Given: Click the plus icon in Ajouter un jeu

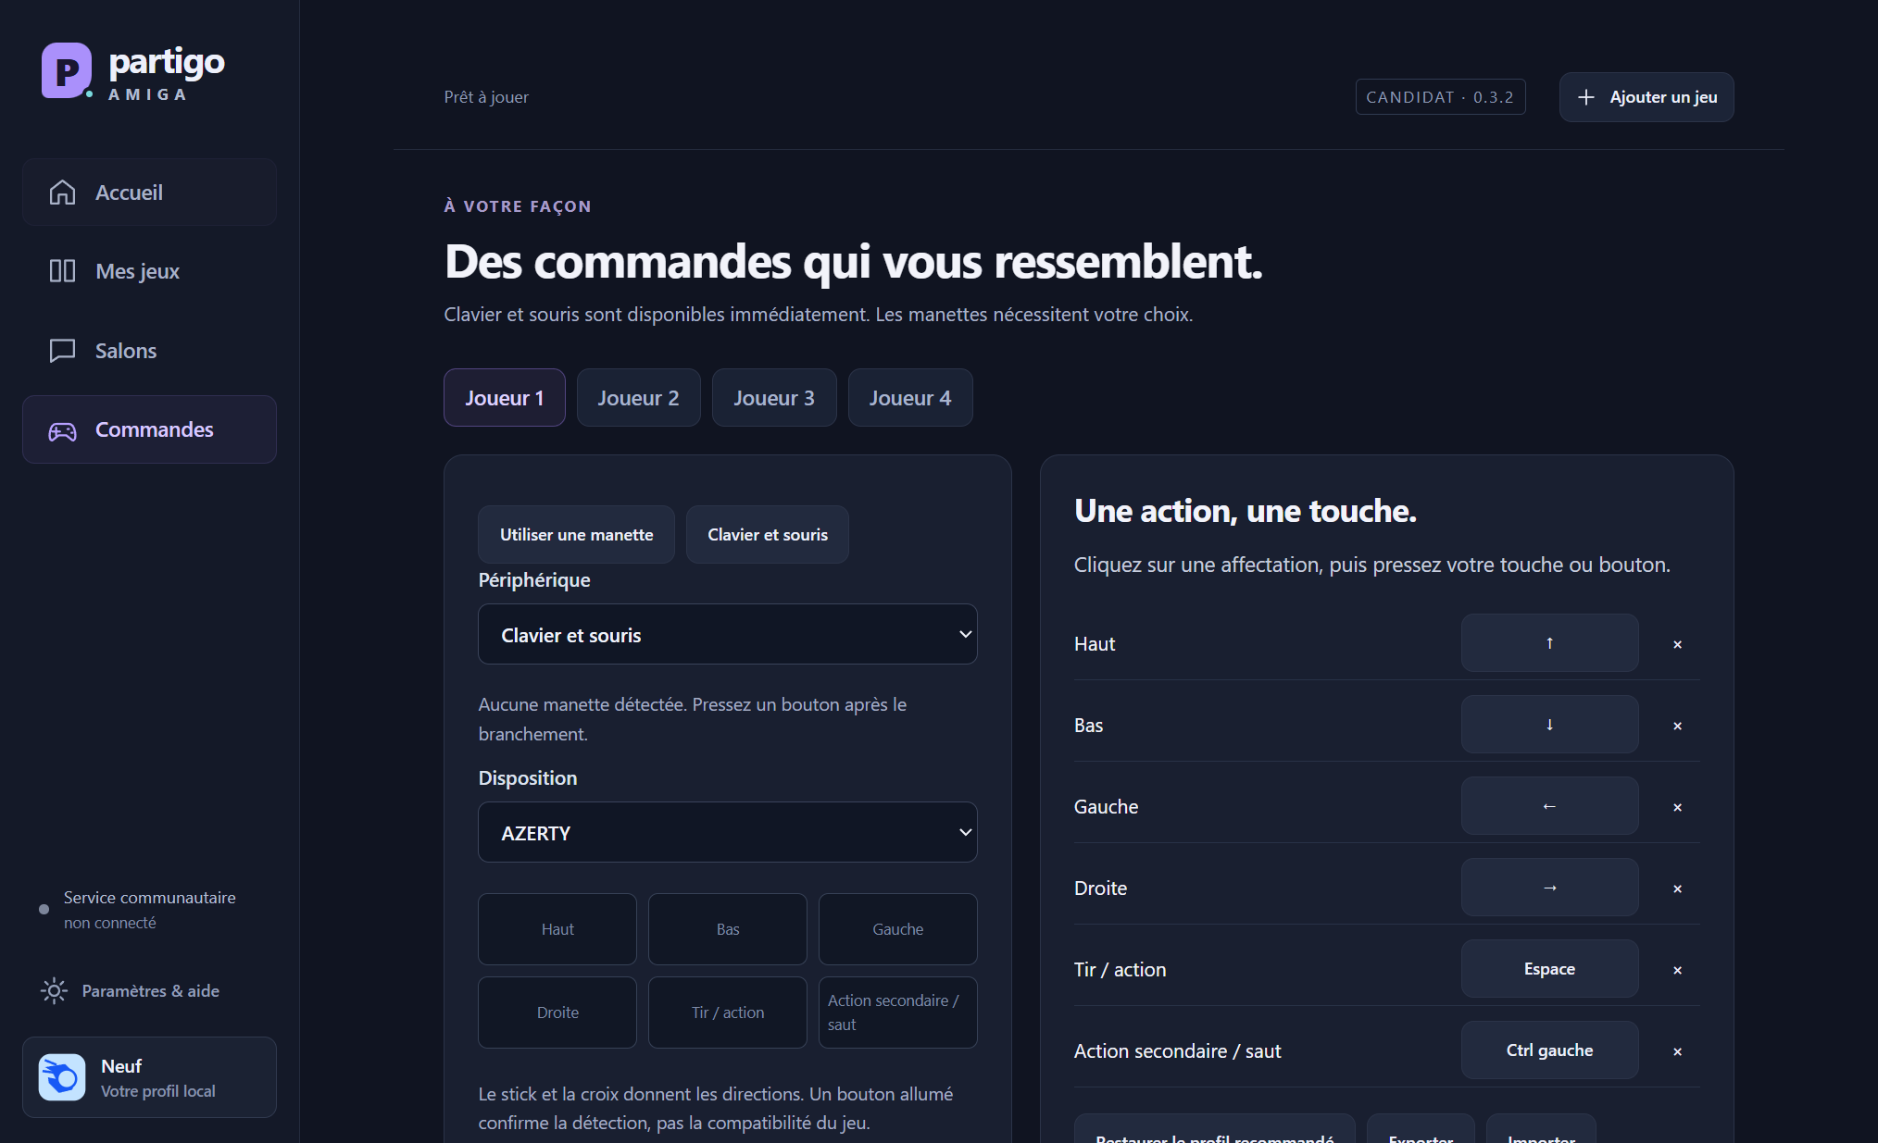Looking at the screenshot, I should (1586, 97).
